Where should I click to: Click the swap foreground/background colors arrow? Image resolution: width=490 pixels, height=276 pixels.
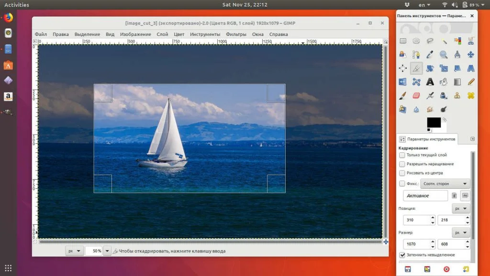[x=445, y=119]
